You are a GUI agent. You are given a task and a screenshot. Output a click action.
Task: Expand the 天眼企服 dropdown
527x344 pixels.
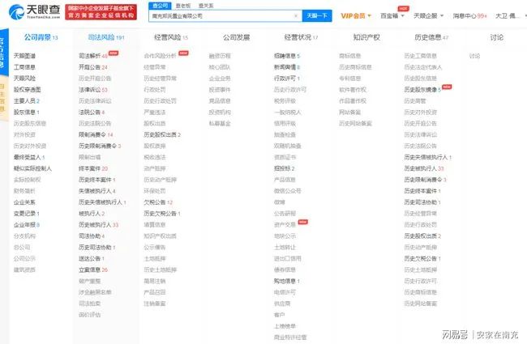[429, 15]
